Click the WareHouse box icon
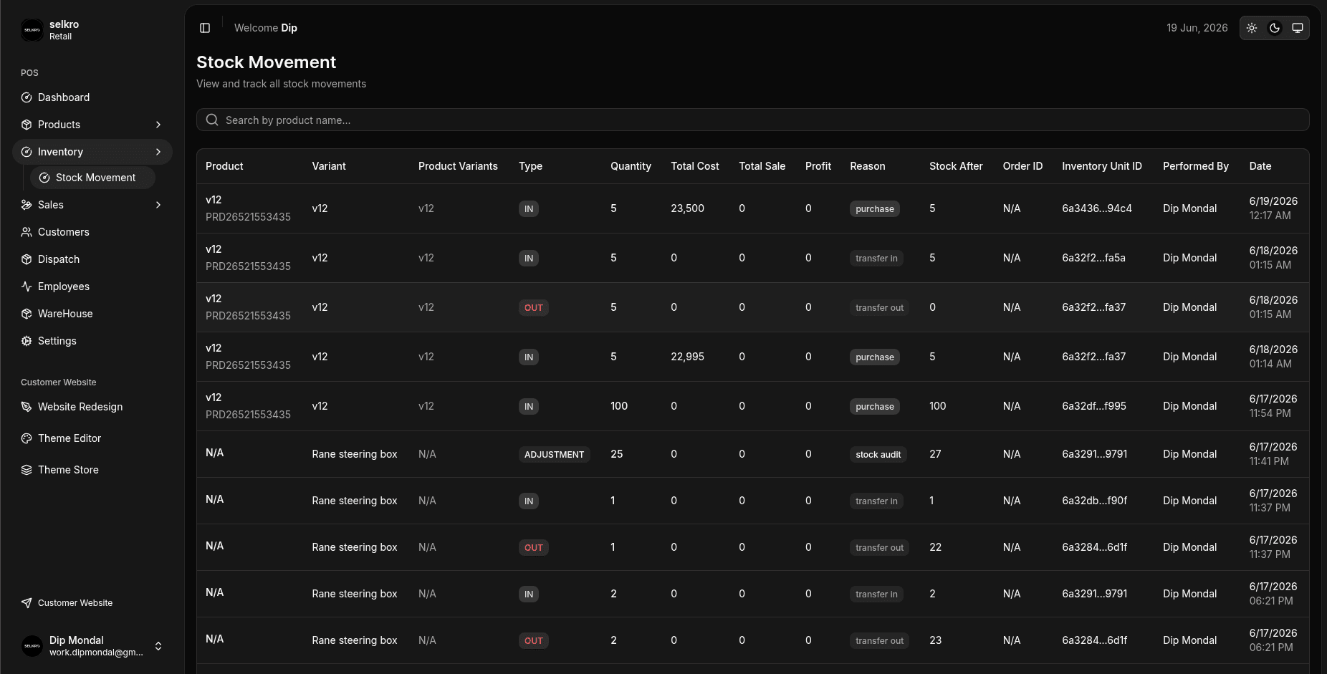The width and height of the screenshot is (1327, 674). tap(27, 314)
